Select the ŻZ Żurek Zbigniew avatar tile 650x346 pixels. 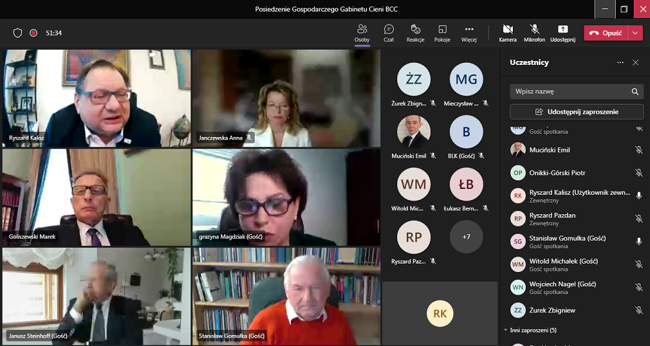tap(413, 79)
